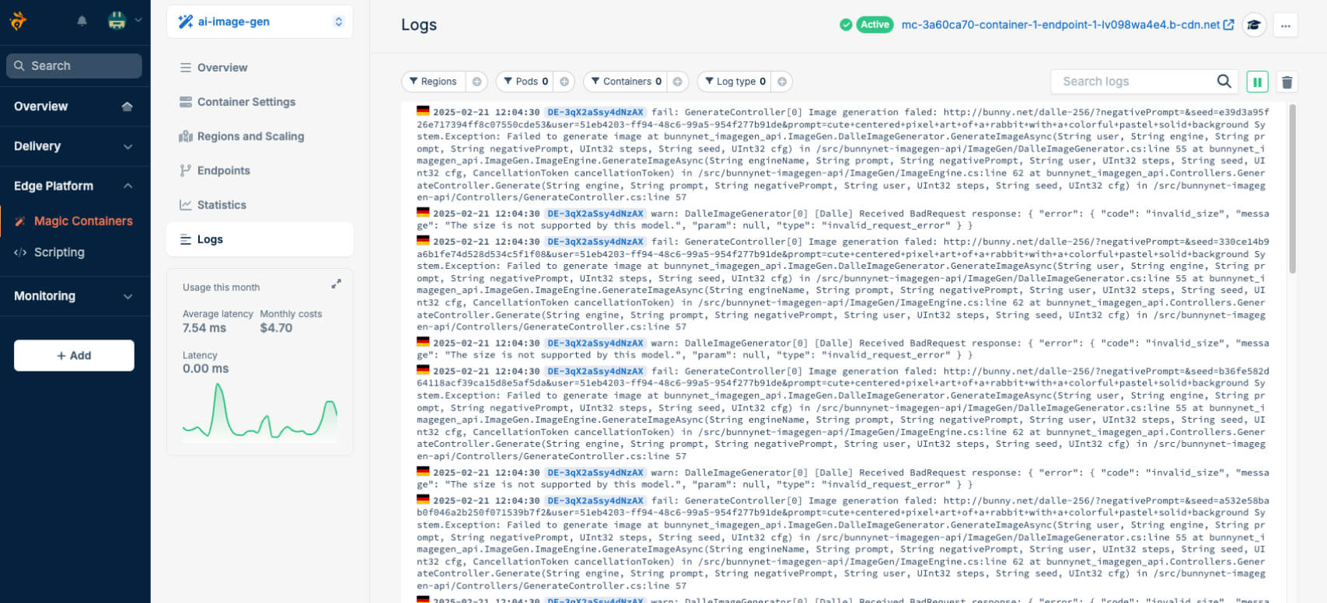The height and width of the screenshot is (603, 1327).
Task: Open Scripting in Edge Platform
Action: pyautogui.click(x=59, y=252)
